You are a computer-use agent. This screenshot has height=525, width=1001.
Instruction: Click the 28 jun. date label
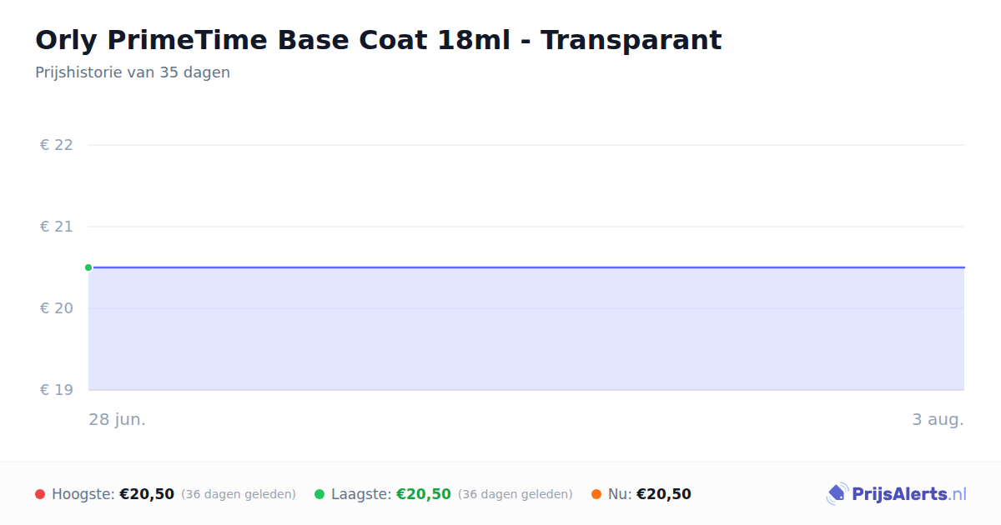point(118,419)
